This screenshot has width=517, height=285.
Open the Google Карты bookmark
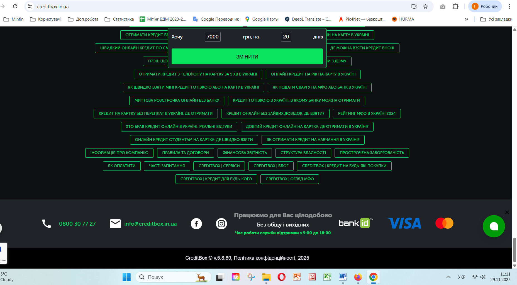click(x=262, y=19)
